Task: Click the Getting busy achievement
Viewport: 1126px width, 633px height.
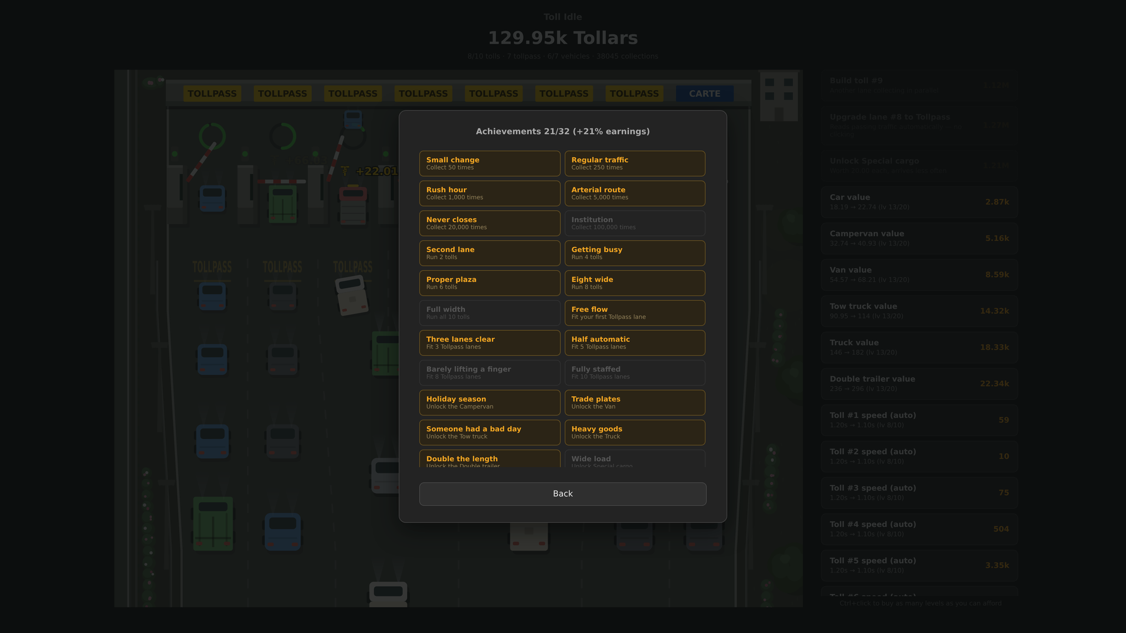Action: (x=635, y=253)
